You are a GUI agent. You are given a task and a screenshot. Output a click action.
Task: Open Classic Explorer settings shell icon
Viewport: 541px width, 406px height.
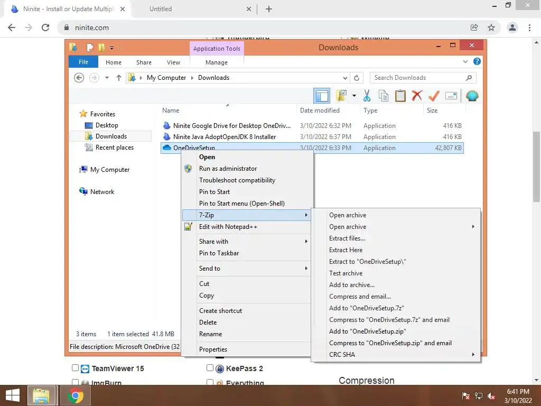(472, 96)
